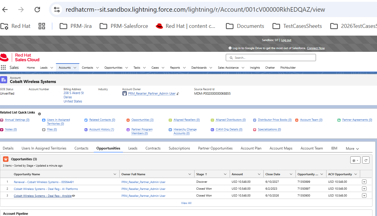This screenshot has height=216, width=377.
Task: Open Close Date column menu chevron
Action: [291, 174]
